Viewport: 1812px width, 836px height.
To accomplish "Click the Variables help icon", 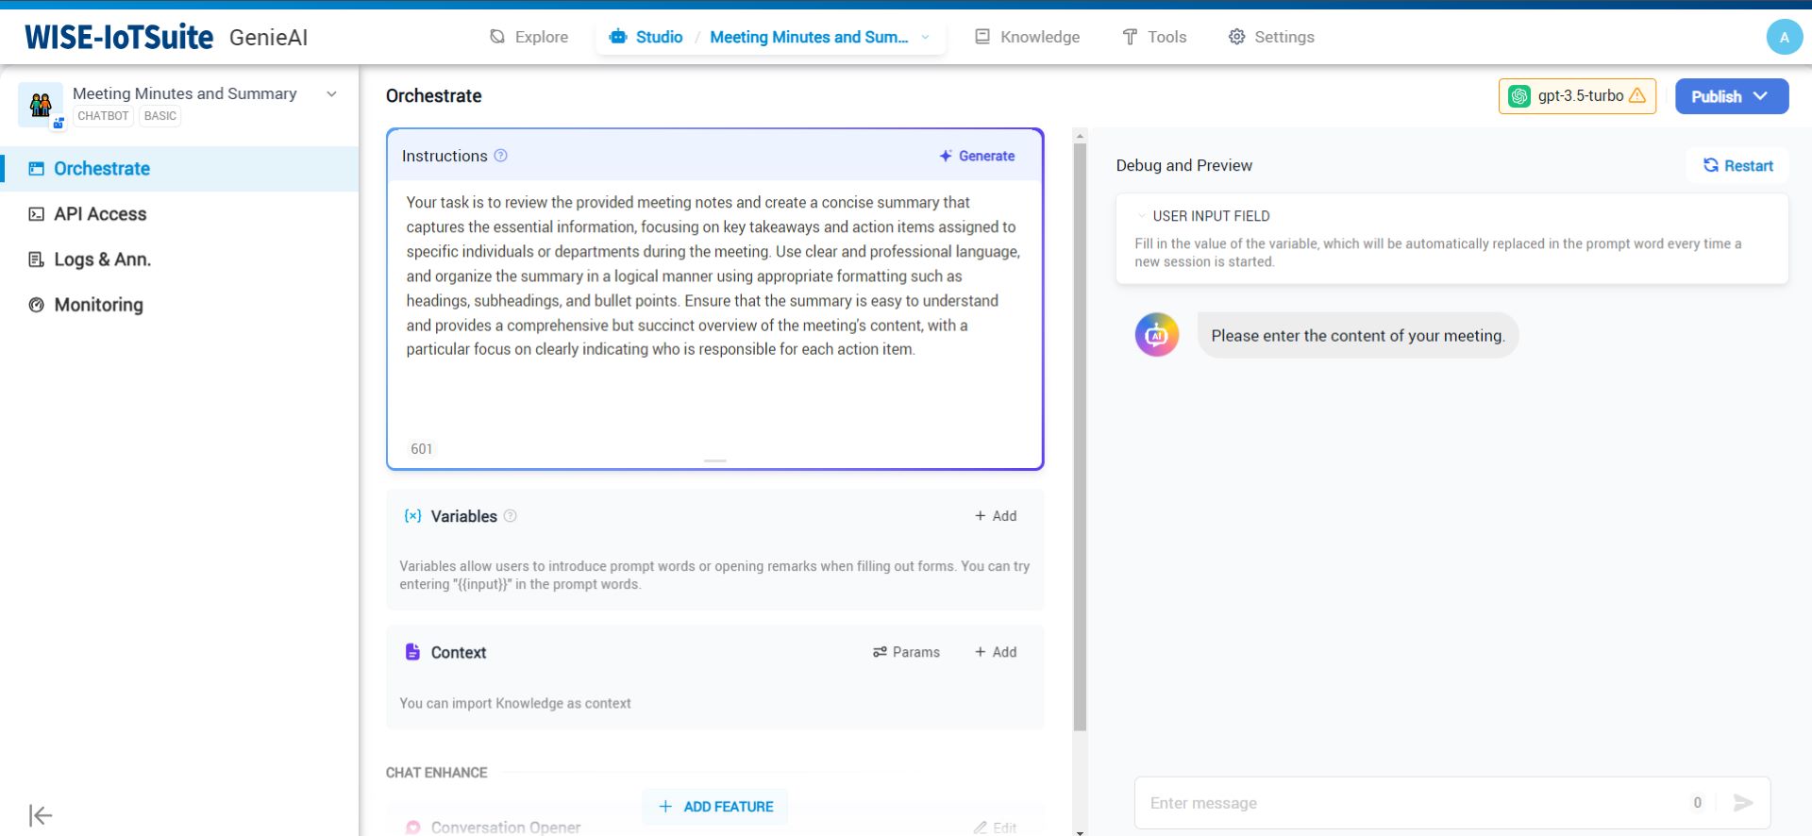I will 511,516.
